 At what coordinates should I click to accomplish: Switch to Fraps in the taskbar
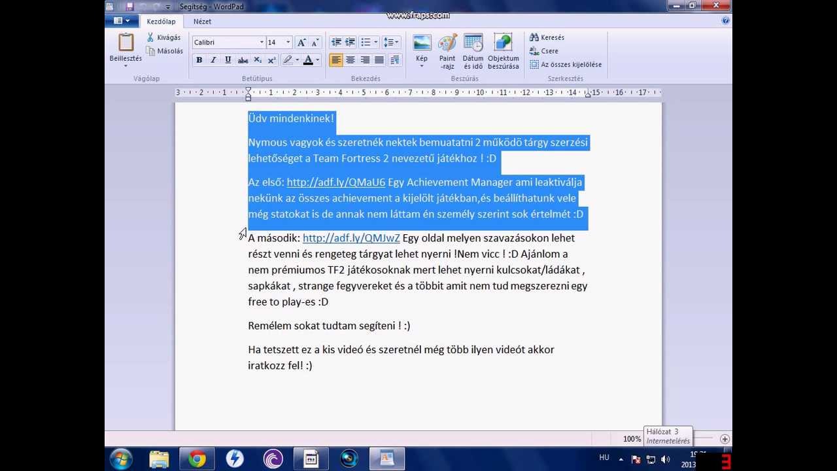311,459
